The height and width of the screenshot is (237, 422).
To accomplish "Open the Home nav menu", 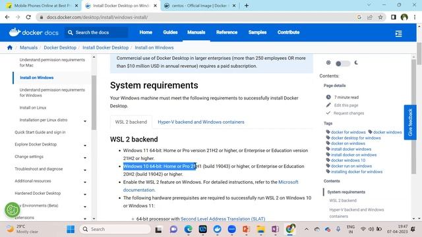I will coord(146,32).
